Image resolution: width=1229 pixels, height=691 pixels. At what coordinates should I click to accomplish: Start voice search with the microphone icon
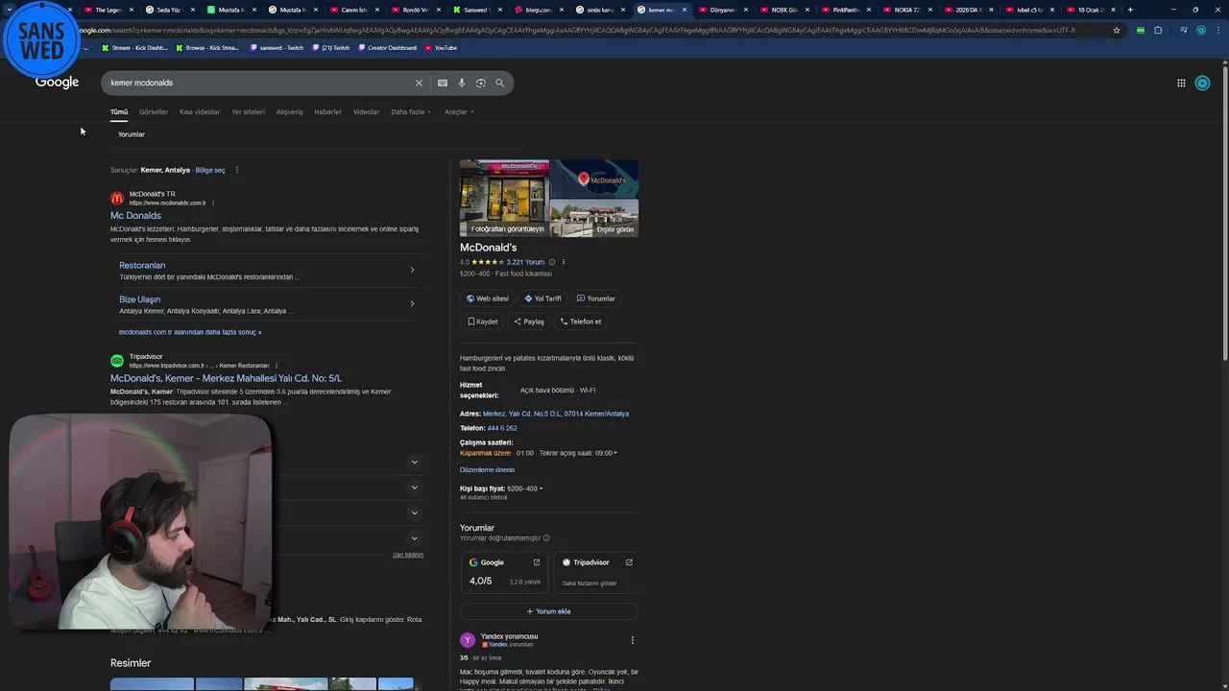462,83
